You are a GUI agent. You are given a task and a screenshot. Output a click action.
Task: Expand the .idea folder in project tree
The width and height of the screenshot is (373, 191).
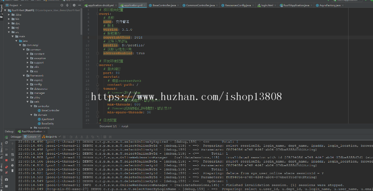[9, 14]
